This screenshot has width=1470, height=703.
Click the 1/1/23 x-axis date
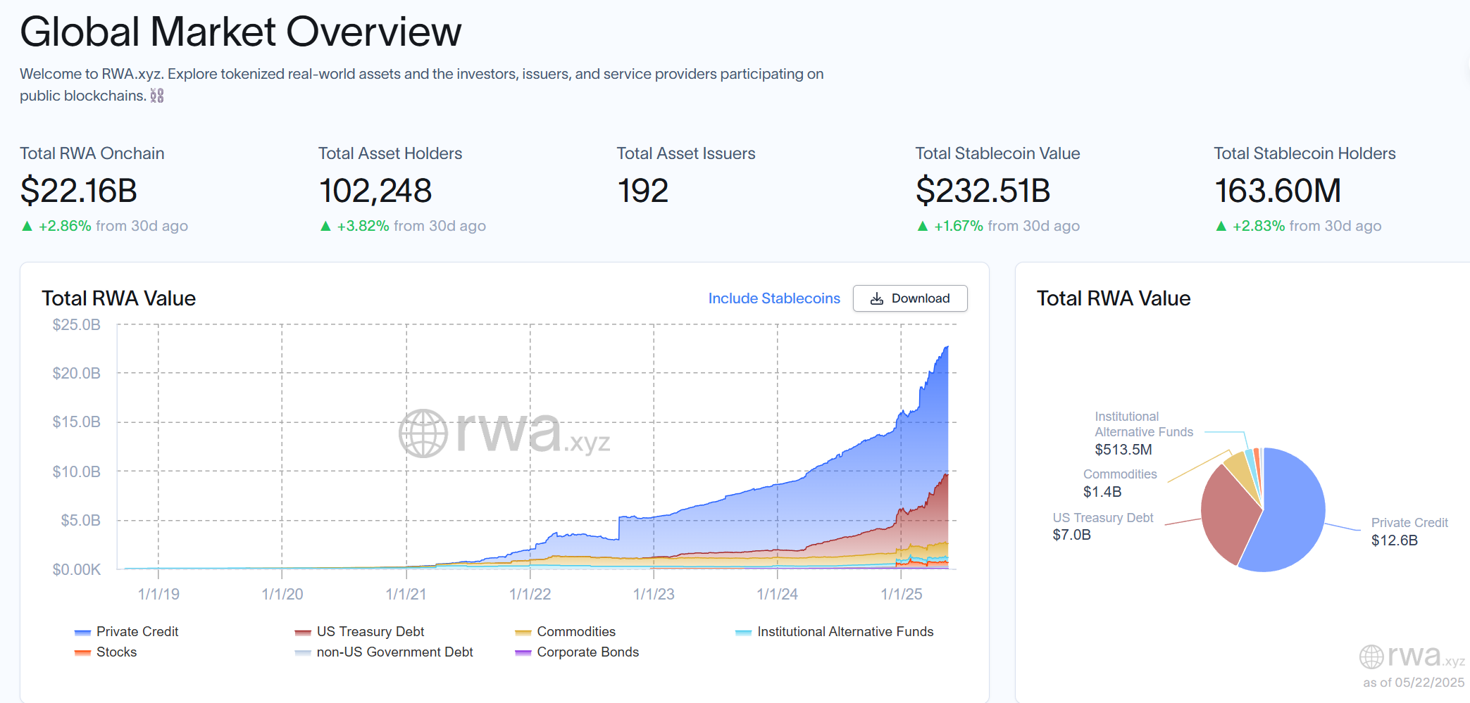click(654, 594)
